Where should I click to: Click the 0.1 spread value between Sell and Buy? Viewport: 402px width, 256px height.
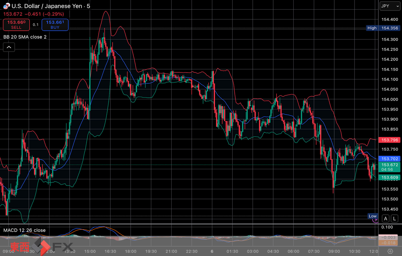click(36, 25)
